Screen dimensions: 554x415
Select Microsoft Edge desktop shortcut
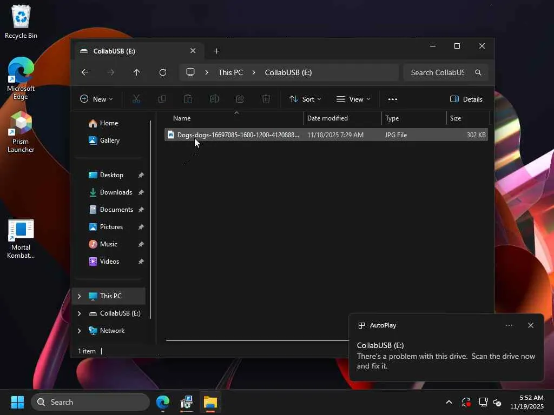21,78
